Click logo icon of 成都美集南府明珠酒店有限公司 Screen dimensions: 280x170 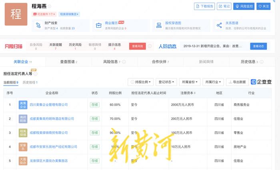click(x=23, y=119)
